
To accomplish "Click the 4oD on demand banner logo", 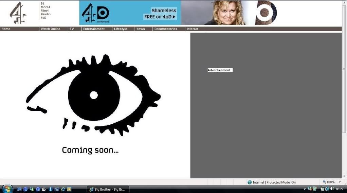I will 95,13.
